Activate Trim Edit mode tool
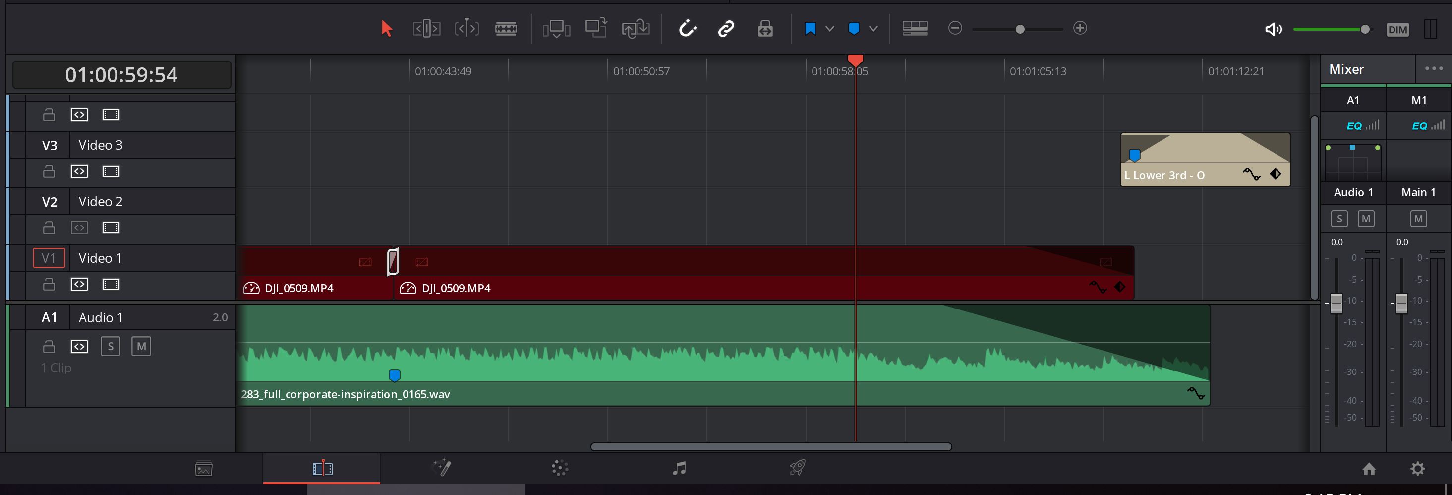This screenshot has height=495, width=1452. (x=427, y=28)
